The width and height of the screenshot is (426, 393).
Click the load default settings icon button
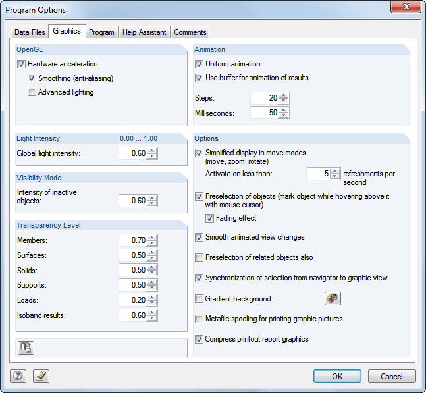coord(26,348)
